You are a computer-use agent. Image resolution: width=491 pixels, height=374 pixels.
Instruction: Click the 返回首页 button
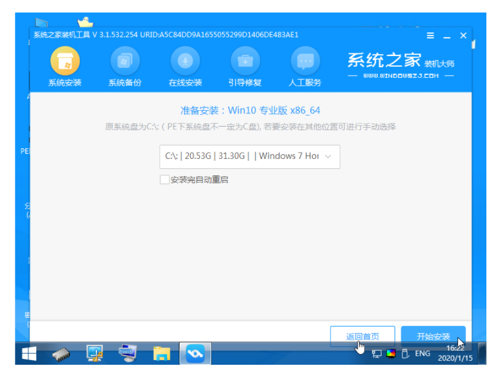tap(362, 336)
